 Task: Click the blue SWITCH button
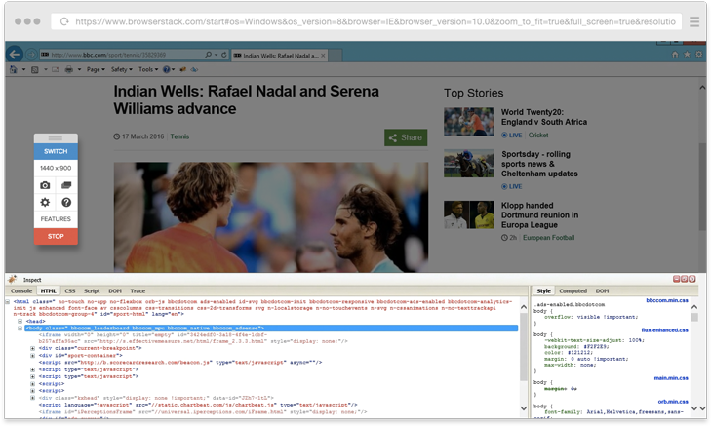point(56,151)
